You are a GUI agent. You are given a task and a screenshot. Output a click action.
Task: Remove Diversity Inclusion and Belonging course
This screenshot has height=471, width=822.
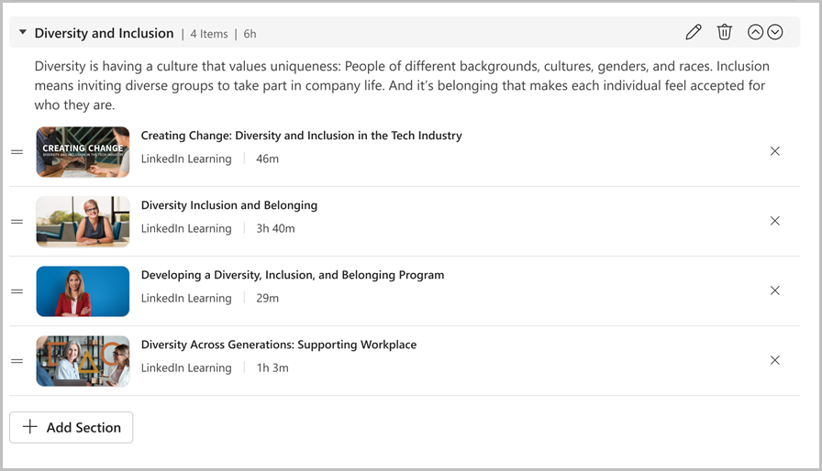coord(775,221)
